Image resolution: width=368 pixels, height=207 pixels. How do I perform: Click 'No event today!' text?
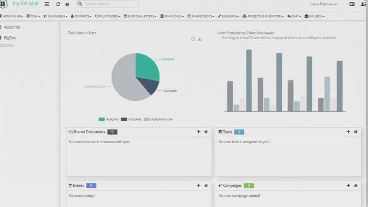pyautogui.click(x=82, y=196)
